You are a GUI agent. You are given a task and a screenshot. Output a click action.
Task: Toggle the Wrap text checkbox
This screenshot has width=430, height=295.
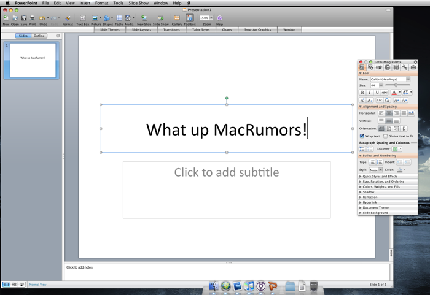coord(362,136)
